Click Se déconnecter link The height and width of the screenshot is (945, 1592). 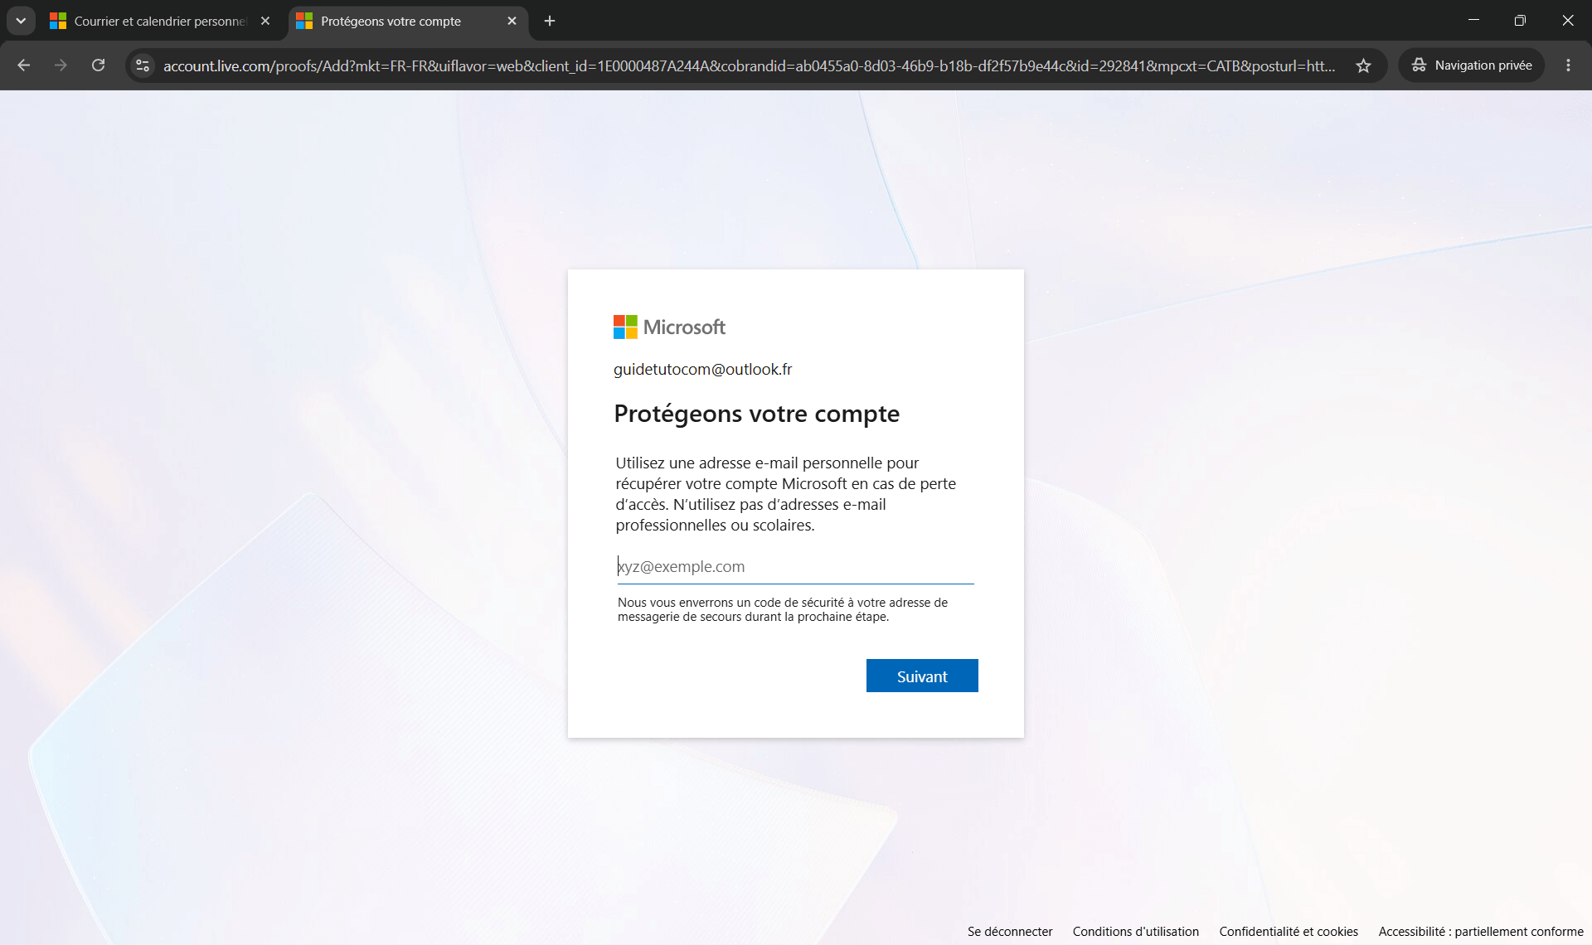1009,932
